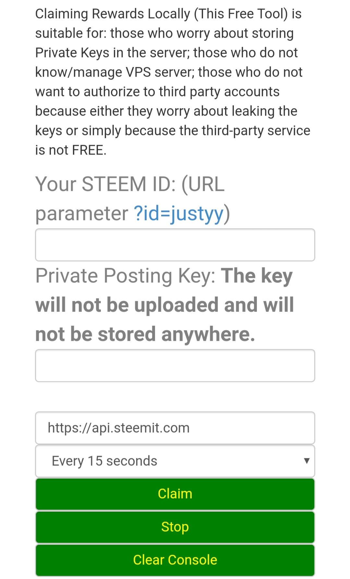This screenshot has height=579, width=350.
Task: Click the "Private Posting Key:" label
Action: [125, 276]
